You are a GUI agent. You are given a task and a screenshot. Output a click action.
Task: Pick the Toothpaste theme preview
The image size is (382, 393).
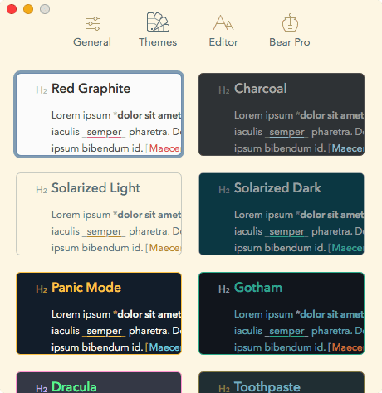coord(282,382)
